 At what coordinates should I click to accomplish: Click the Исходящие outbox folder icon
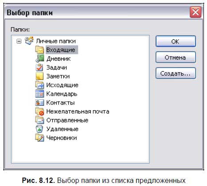[39, 85]
